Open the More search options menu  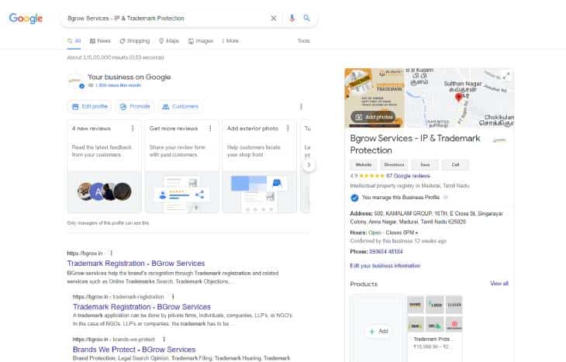(x=230, y=41)
